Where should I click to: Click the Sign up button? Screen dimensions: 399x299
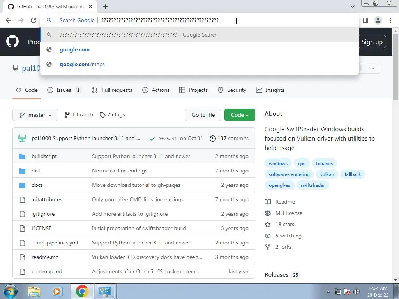372,42
